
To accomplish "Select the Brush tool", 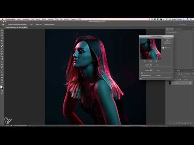I will (x=2, y=49).
